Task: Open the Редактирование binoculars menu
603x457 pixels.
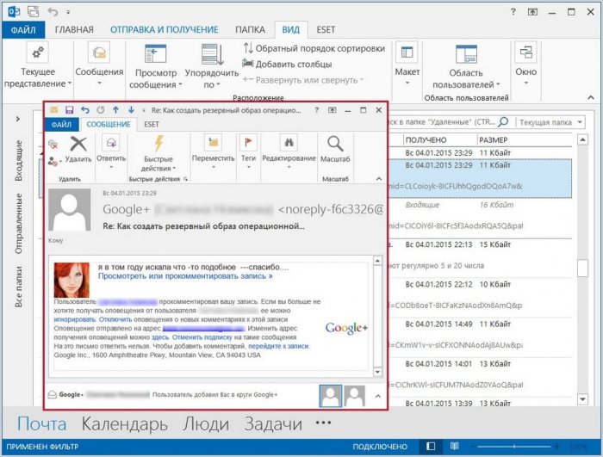Action: coord(289,151)
